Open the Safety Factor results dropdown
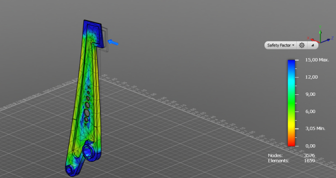Viewport: 336px width, 178px height. (281, 45)
